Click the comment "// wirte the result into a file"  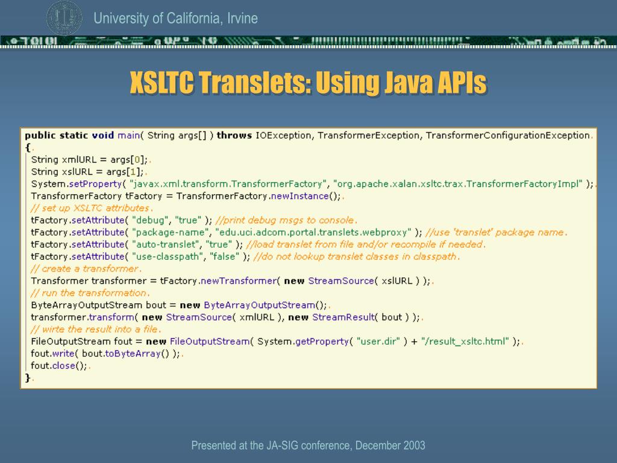tap(95, 330)
